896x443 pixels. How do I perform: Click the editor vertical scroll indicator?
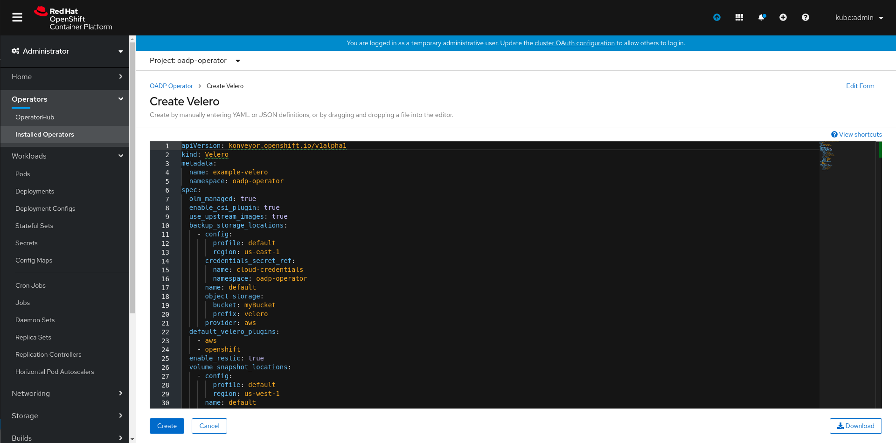(880, 150)
